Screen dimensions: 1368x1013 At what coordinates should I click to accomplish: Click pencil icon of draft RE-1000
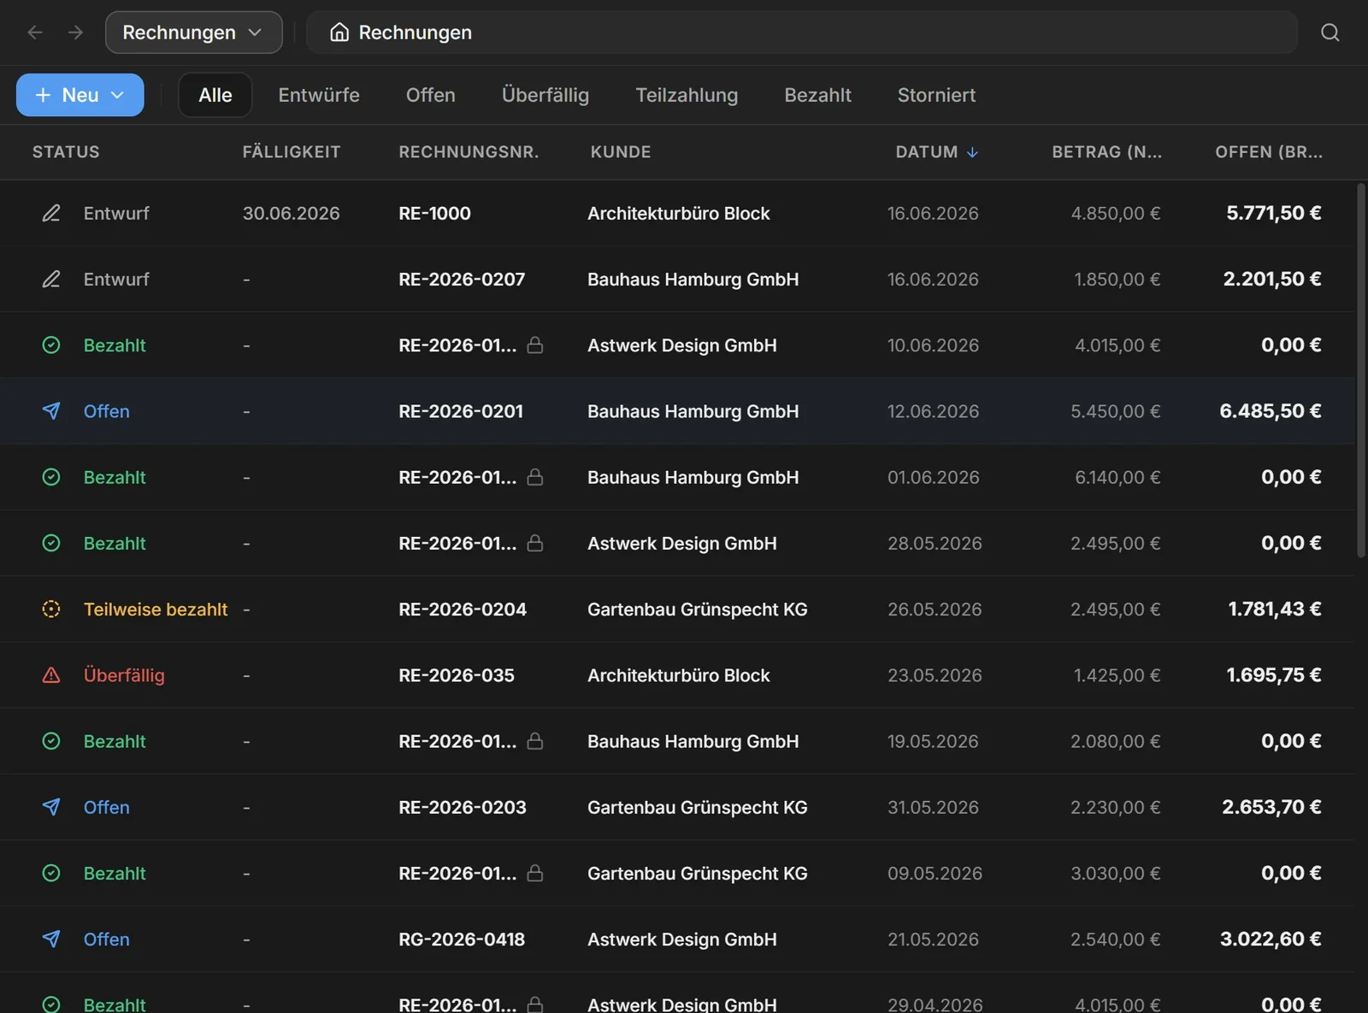51,213
